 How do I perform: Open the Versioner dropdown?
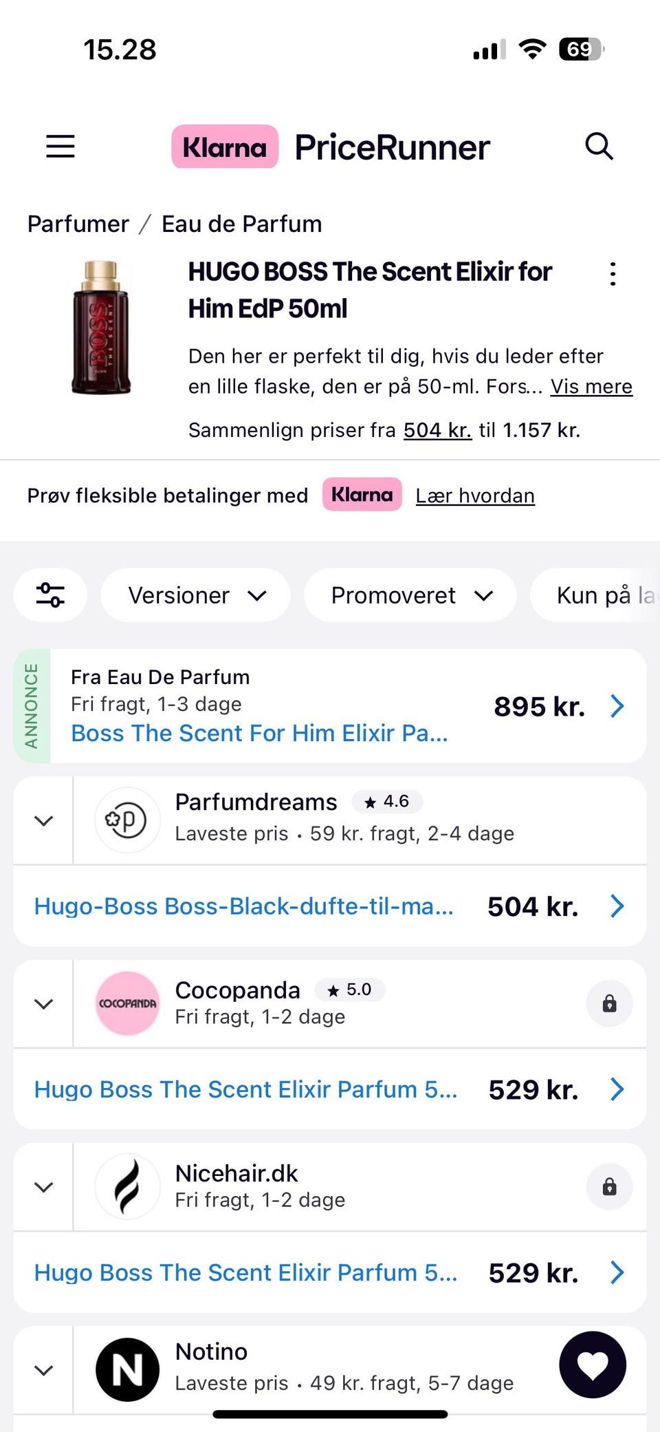point(196,595)
